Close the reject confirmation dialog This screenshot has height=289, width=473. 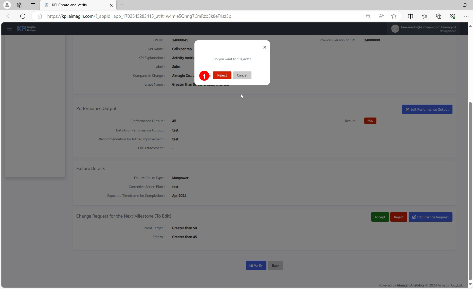(265, 47)
